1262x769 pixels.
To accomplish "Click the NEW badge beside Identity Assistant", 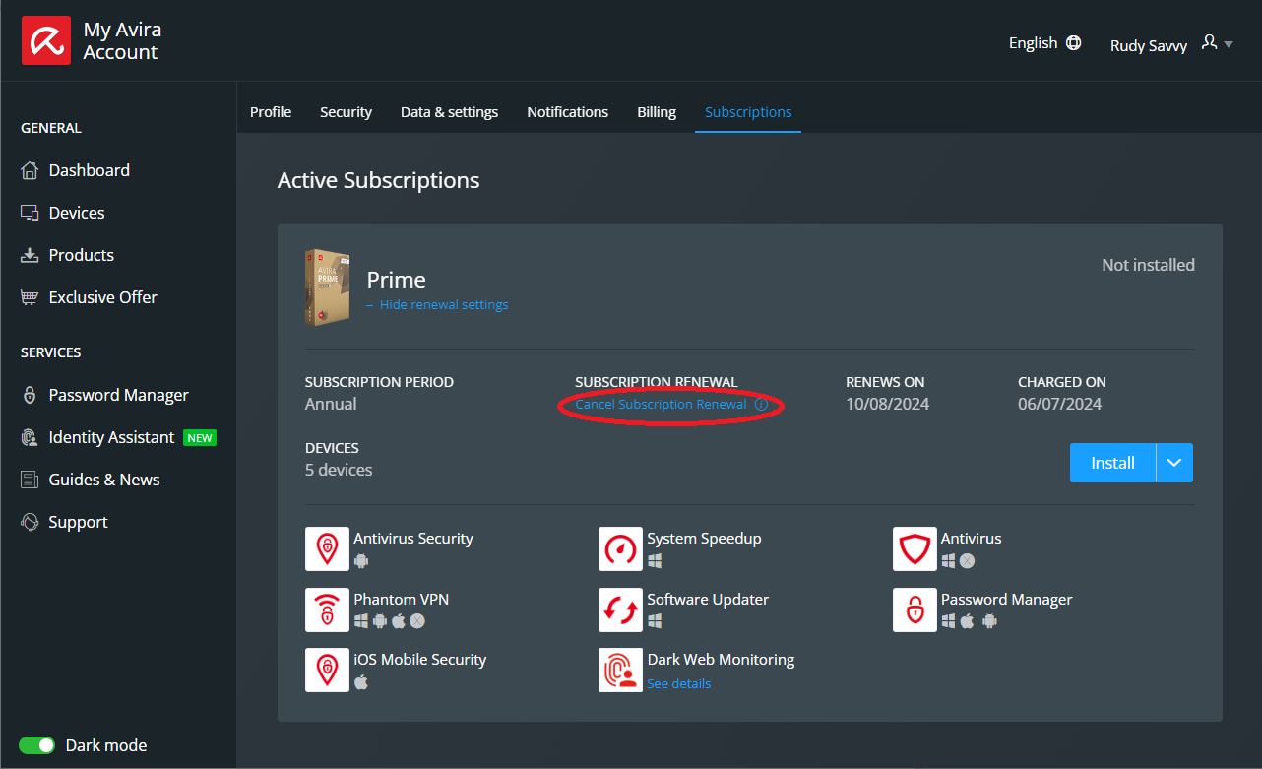I will pyautogui.click(x=200, y=438).
